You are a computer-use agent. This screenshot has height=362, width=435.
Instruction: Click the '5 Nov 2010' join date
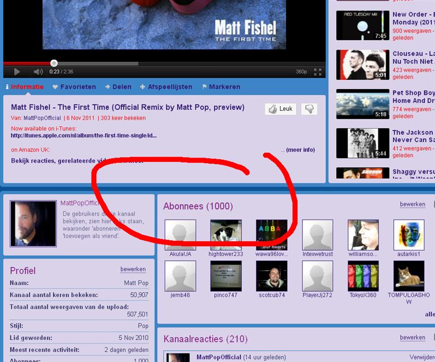pyautogui.click(x=133, y=338)
